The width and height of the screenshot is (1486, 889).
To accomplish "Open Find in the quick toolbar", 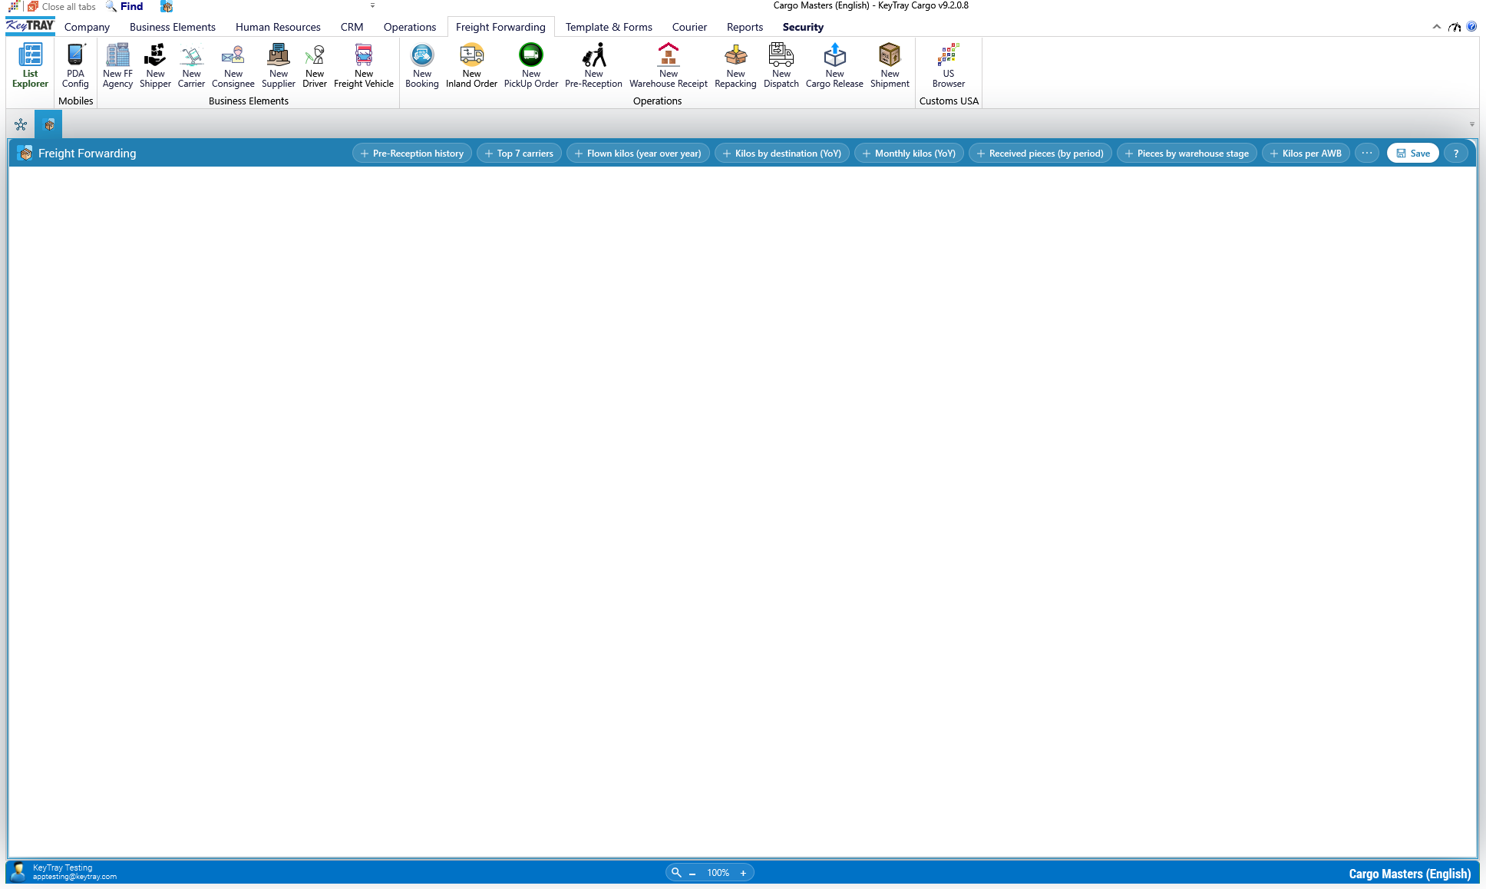I will [124, 6].
